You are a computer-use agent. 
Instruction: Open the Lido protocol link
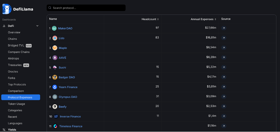(62, 38)
